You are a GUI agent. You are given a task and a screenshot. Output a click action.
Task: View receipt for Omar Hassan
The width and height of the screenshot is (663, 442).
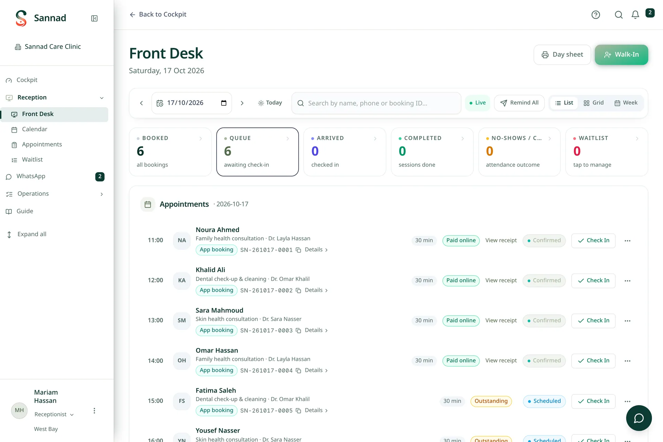coord(501,361)
